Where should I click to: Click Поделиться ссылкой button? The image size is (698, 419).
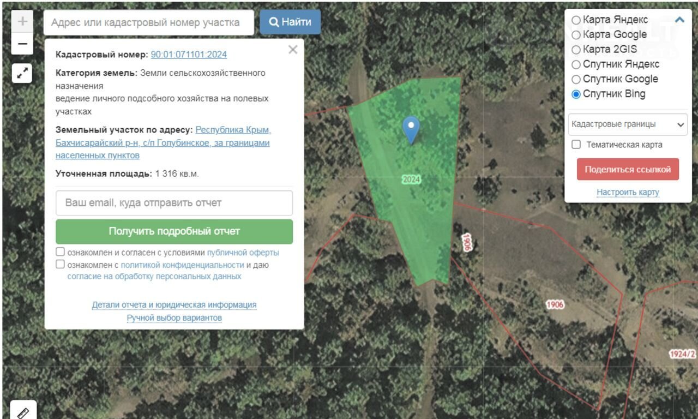pyautogui.click(x=628, y=169)
